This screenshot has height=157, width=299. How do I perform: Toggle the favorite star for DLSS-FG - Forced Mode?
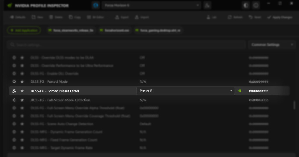point(22,81)
